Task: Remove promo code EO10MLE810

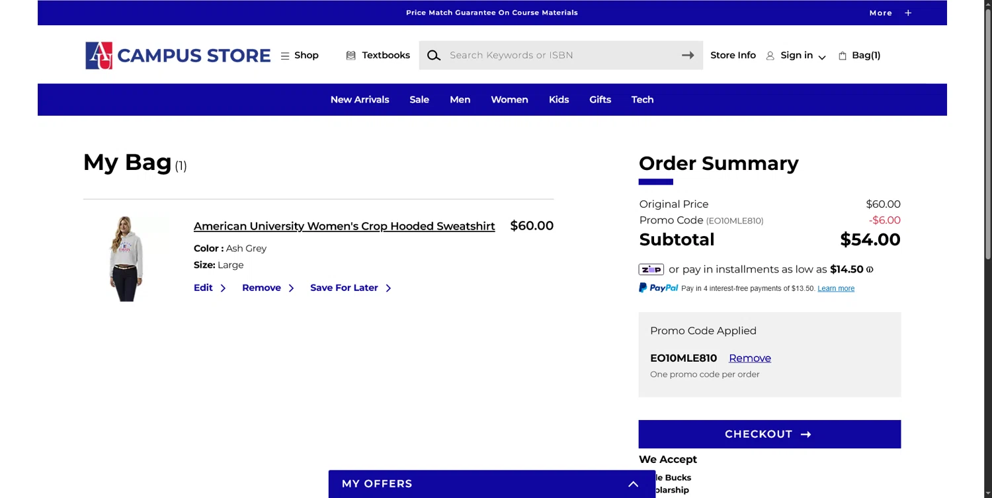Action: point(750,358)
